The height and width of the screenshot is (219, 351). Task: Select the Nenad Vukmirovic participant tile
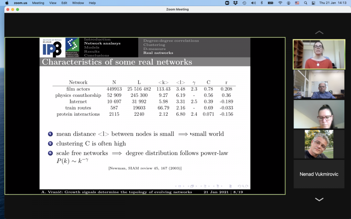(319, 174)
